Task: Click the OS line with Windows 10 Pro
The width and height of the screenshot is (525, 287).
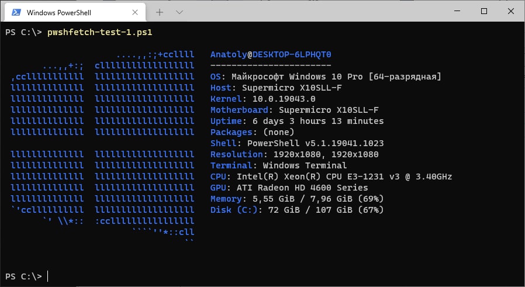Action: (x=326, y=77)
